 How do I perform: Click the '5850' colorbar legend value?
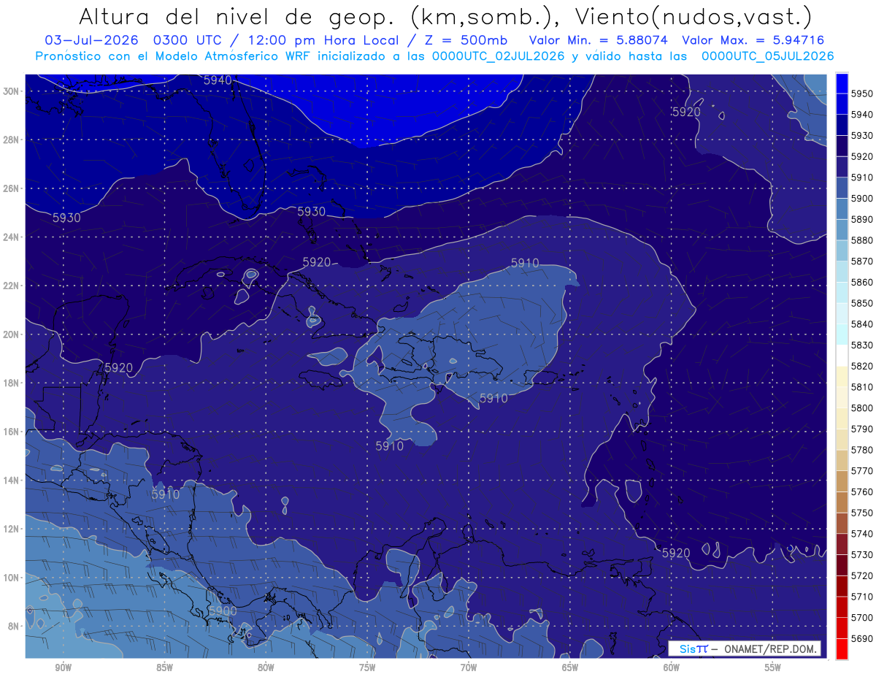coord(863,303)
